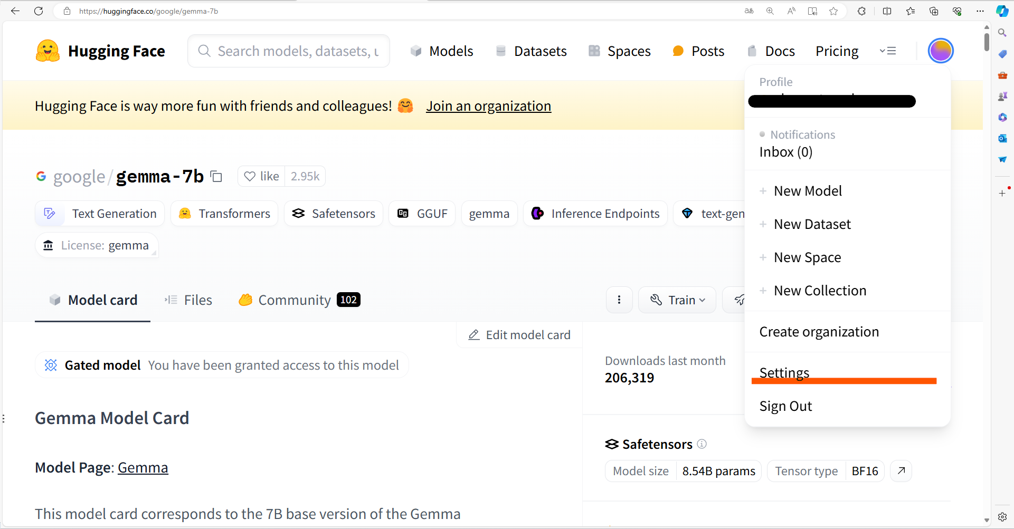1014x529 pixels.
Task: Open Safetensors info tooltip icon
Action: pos(702,444)
